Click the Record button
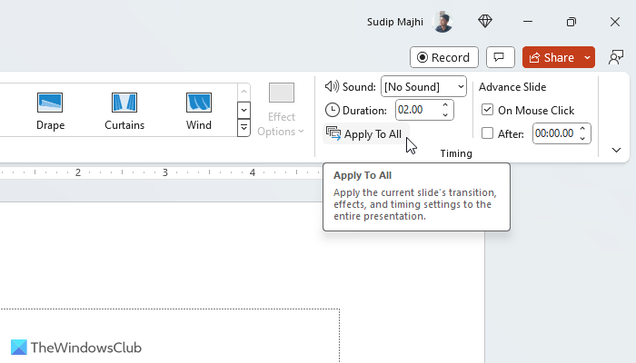636x363 pixels. pyautogui.click(x=443, y=57)
